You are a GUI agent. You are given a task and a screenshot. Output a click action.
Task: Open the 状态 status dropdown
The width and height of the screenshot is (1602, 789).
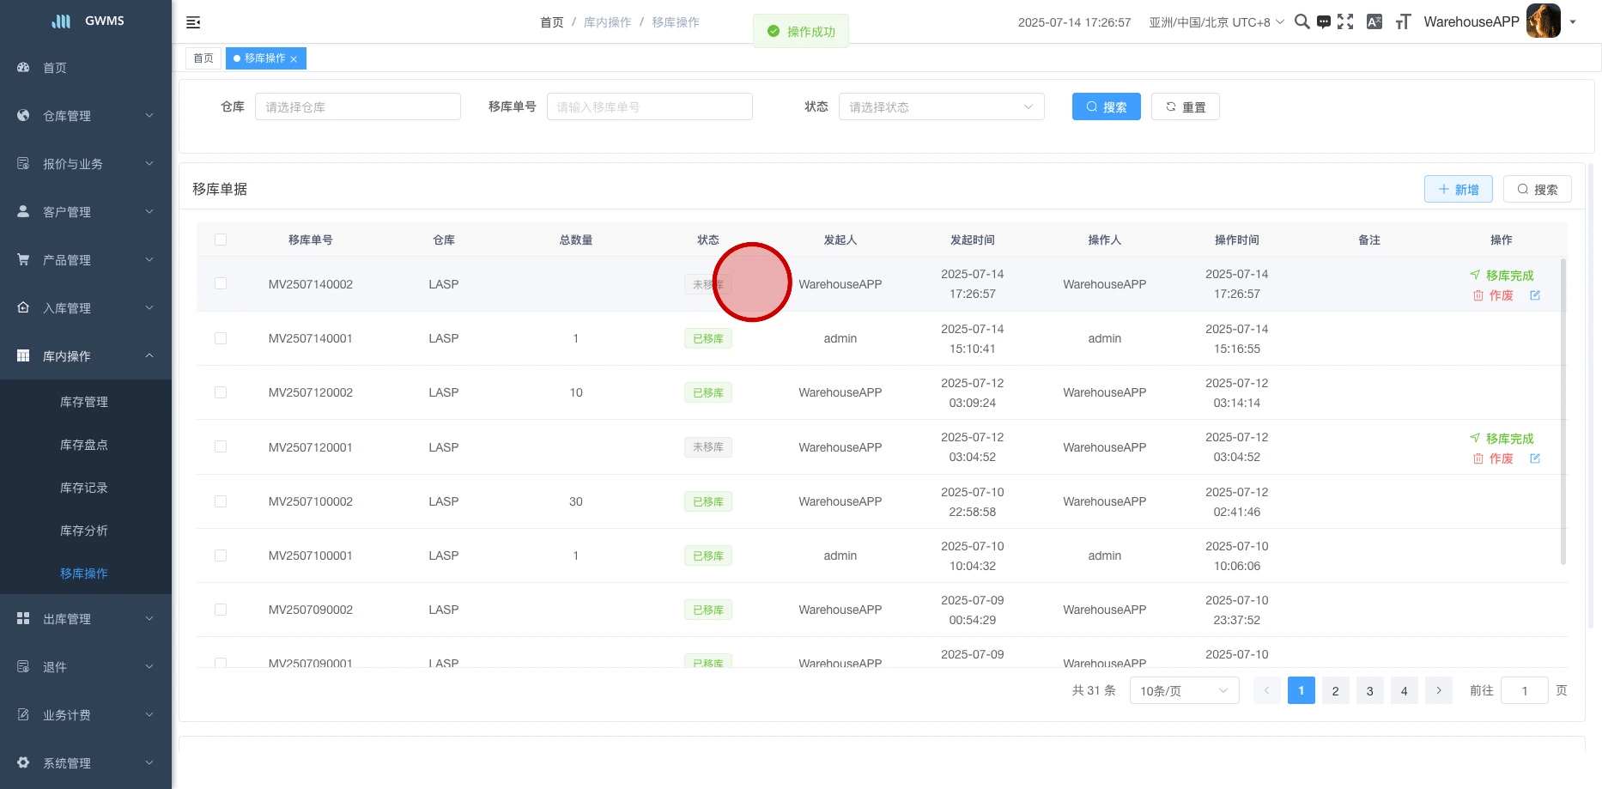click(941, 107)
